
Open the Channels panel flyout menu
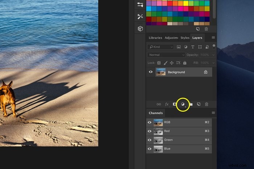click(x=213, y=113)
